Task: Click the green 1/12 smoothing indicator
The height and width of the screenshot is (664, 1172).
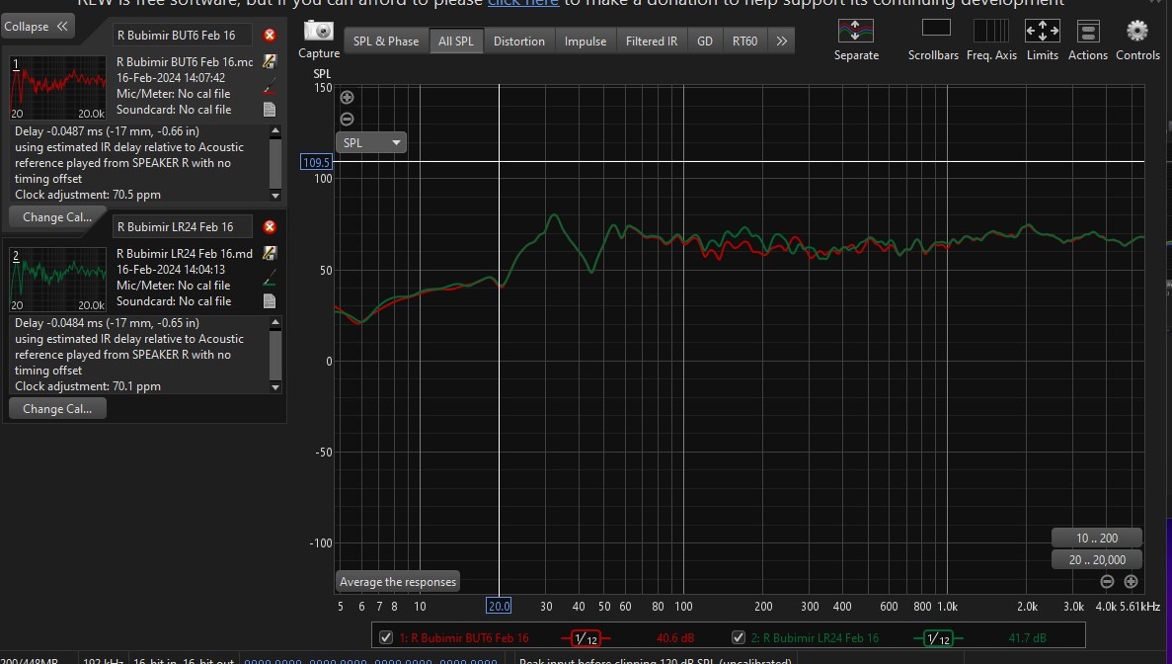Action: click(938, 638)
